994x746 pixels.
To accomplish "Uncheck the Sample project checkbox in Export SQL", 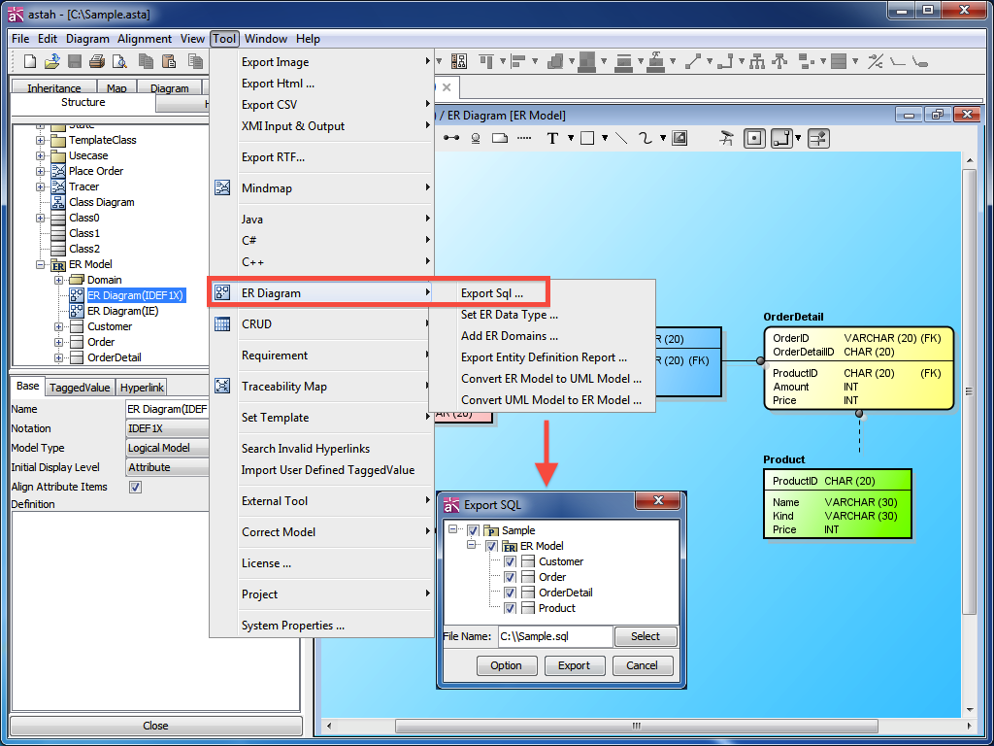I will [473, 530].
